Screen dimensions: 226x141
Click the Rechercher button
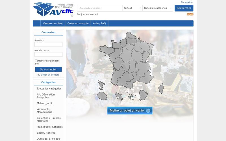pos(184,8)
